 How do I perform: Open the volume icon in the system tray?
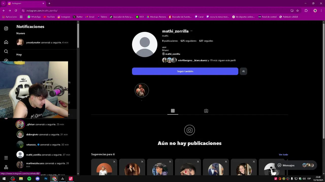[x=304, y=179]
